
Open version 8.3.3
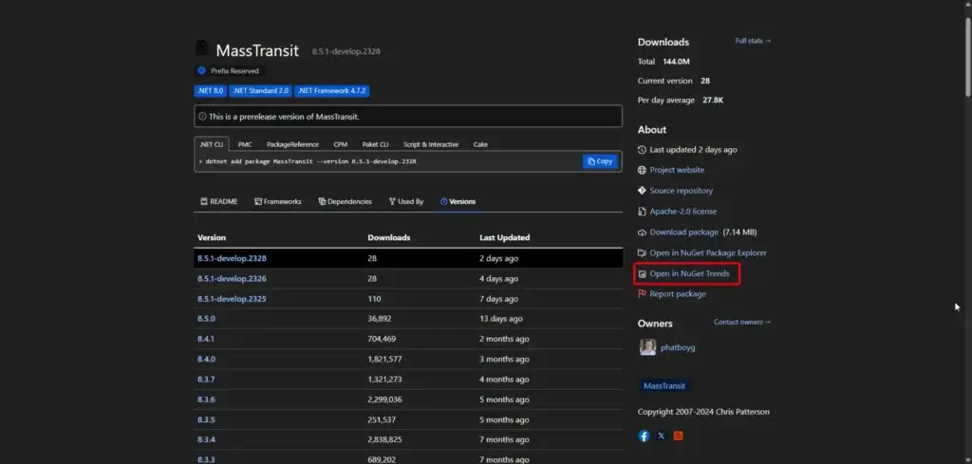pyautogui.click(x=206, y=459)
